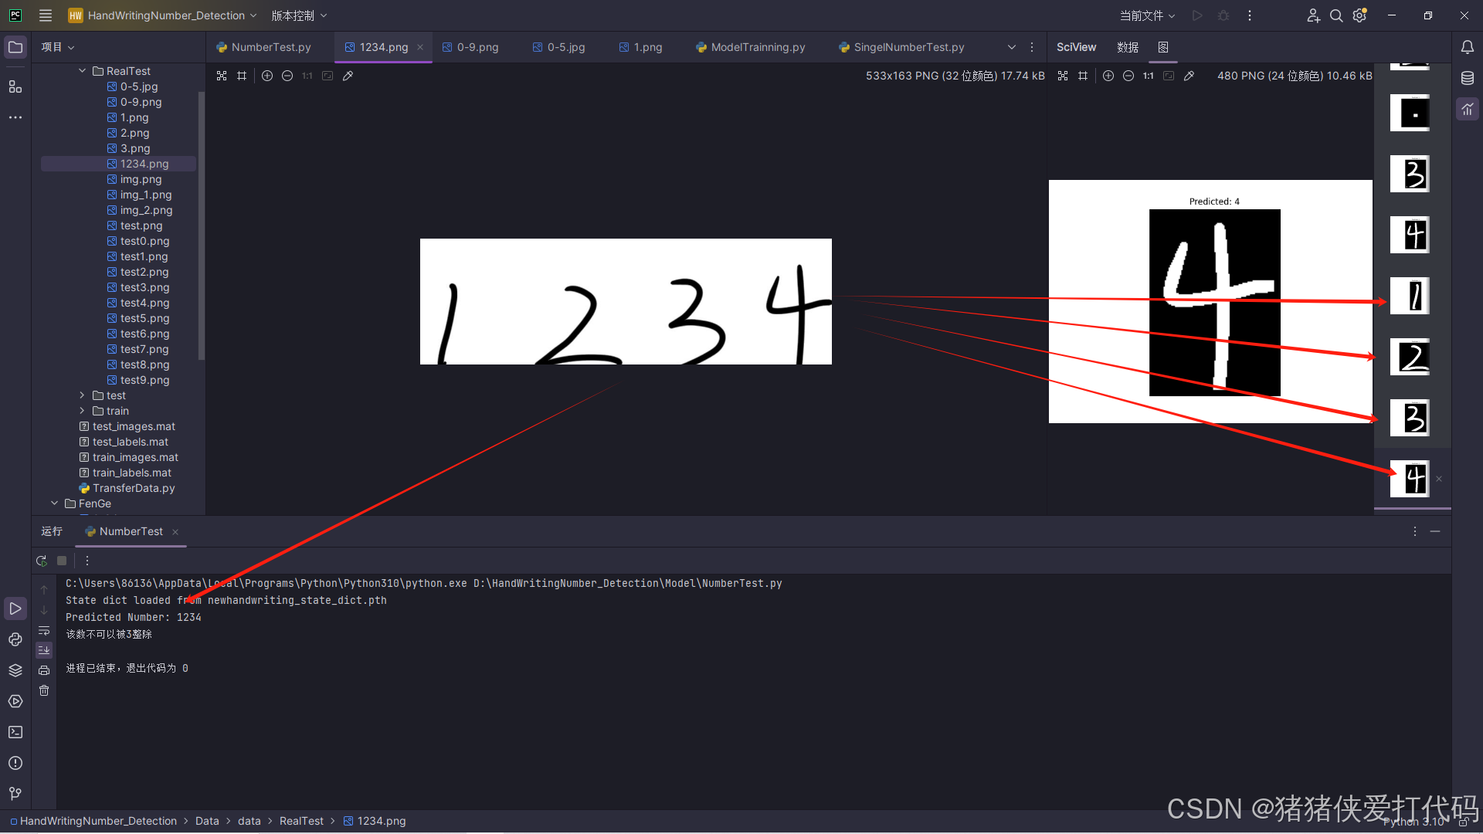This screenshot has height=834, width=1483.
Task: Open the Structure tool window icon
Action: [x=15, y=86]
